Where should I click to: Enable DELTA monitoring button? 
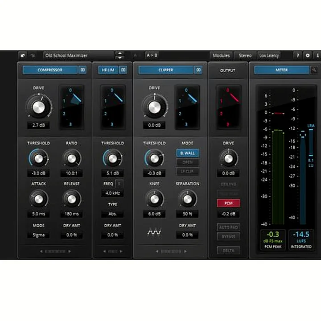tap(228, 251)
